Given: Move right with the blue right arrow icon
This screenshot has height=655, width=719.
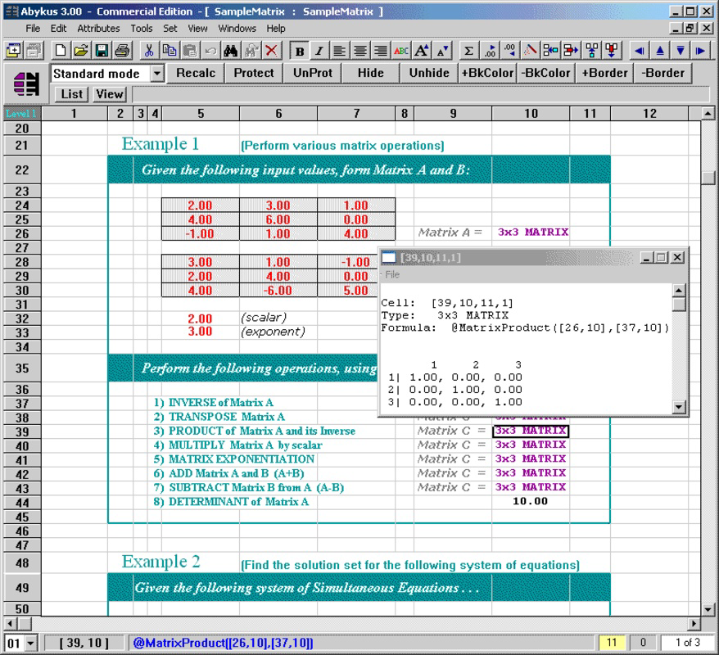Looking at the screenshot, I should pos(701,51).
